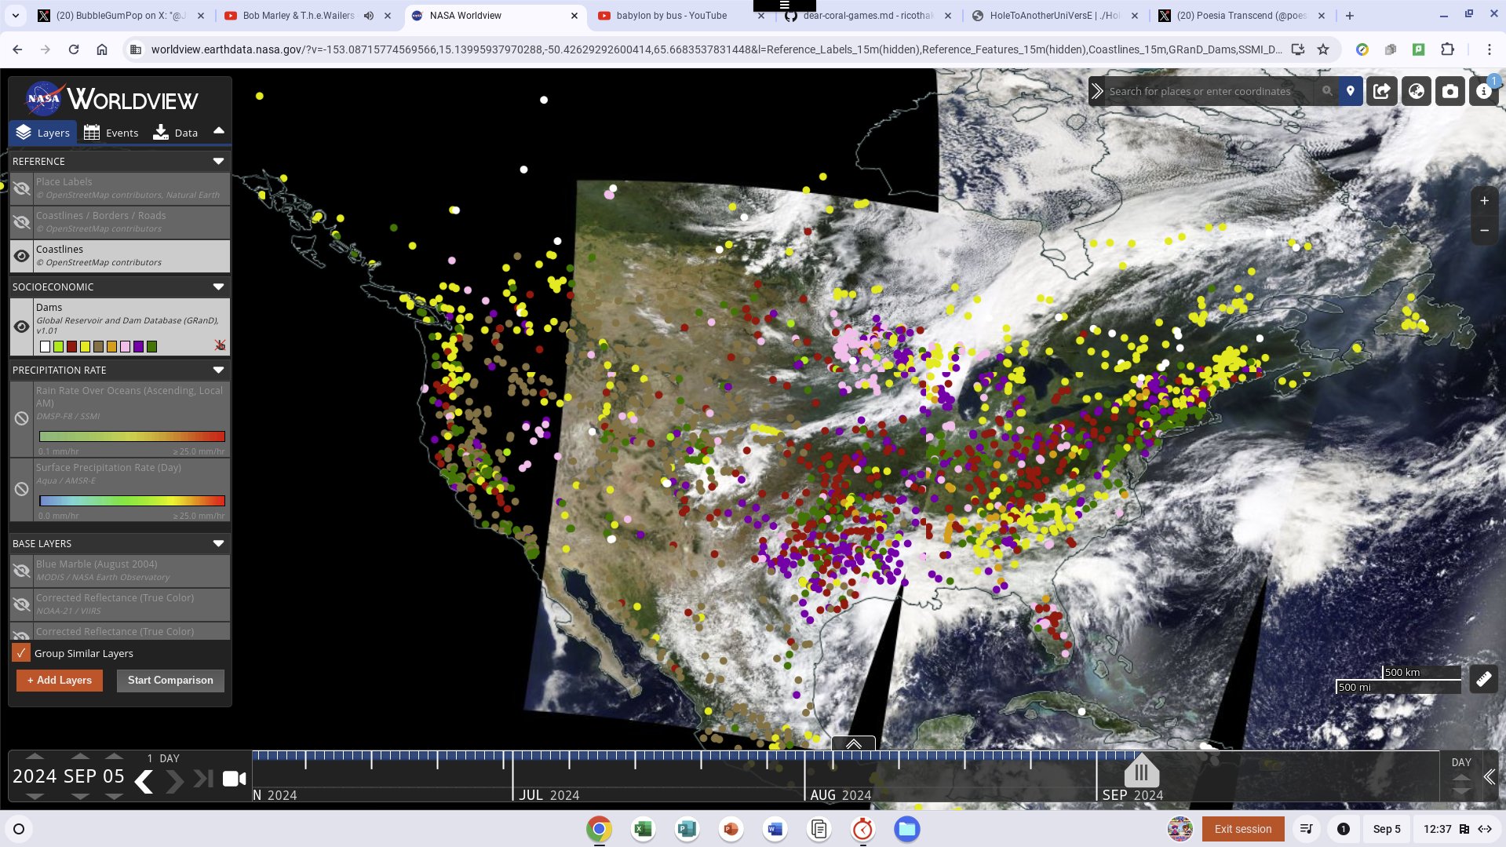Step back one day on the timeline
The image size is (1506, 847).
[144, 781]
